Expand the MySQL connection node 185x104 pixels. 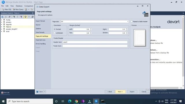tap(2, 20)
